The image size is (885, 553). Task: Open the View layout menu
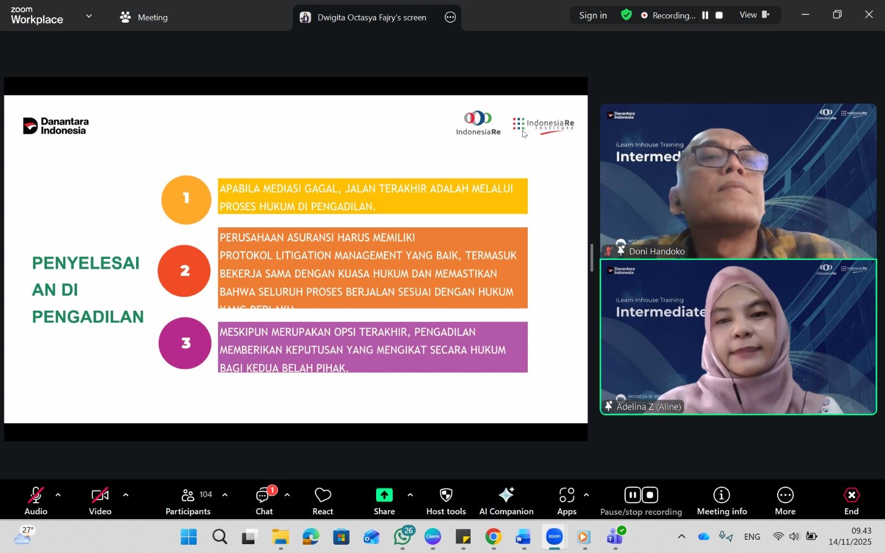754,15
